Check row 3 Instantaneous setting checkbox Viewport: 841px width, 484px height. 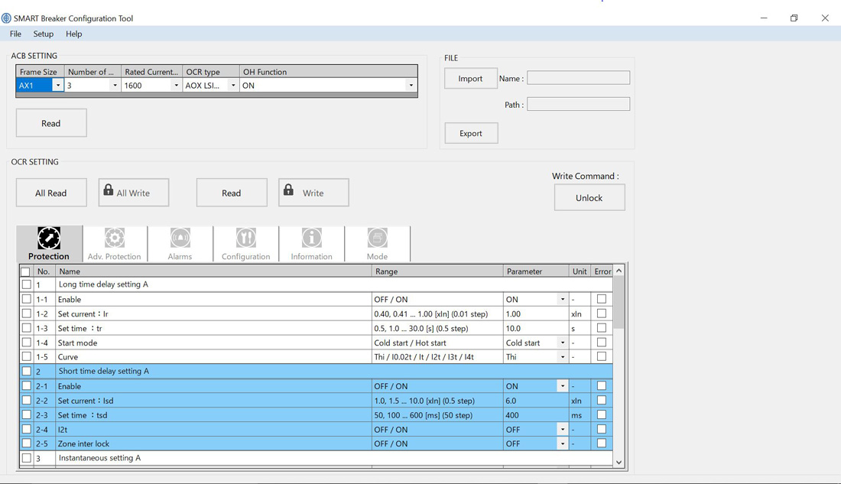click(x=26, y=458)
